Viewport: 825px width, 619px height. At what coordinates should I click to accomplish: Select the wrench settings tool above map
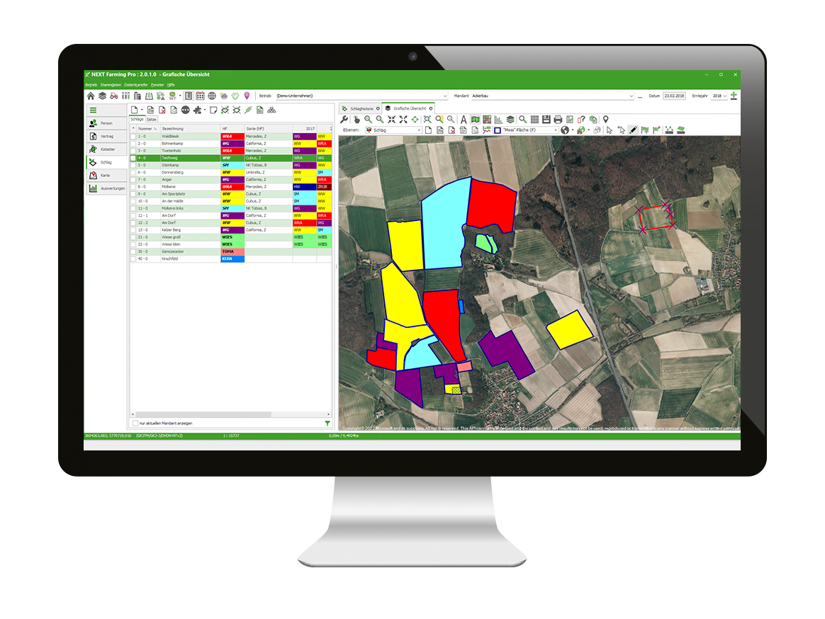click(x=345, y=120)
